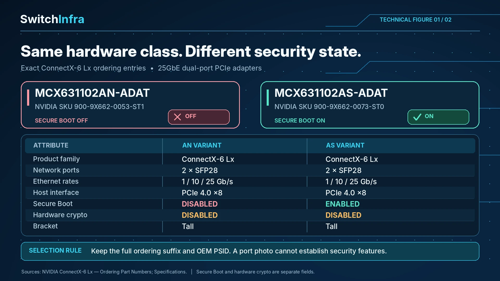
Task: Click the SECURE BOOT OFF label
Action: (61, 120)
